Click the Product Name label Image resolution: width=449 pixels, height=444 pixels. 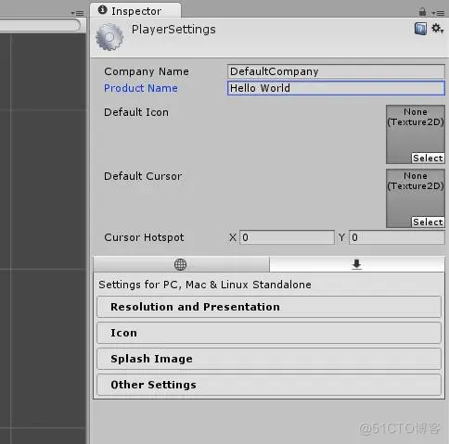pos(141,88)
